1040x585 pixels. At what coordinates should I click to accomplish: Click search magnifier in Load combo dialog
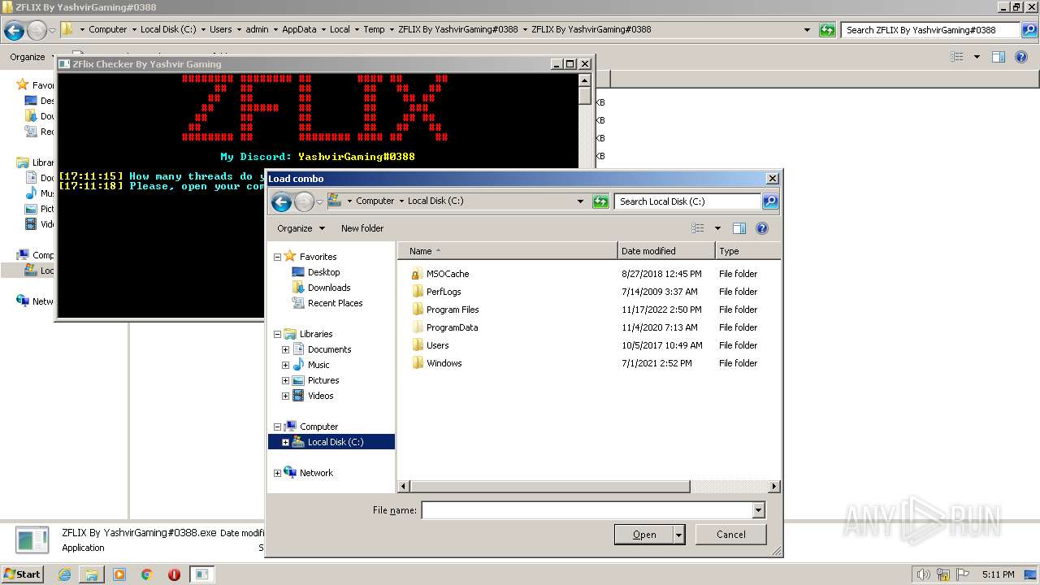coord(770,201)
